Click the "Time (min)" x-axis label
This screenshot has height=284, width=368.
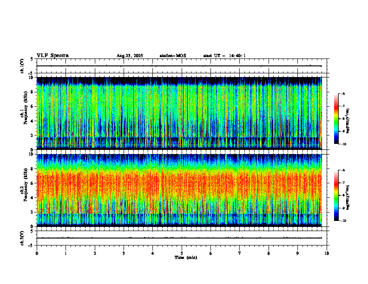(x=186, y=258)
